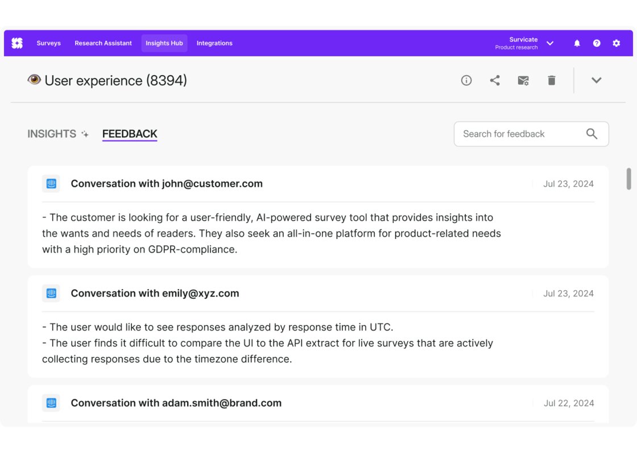Select the FEEDBACK tab
Image resolution: width=637 pixels, height=453 pixels.
(x=130, y=134)
